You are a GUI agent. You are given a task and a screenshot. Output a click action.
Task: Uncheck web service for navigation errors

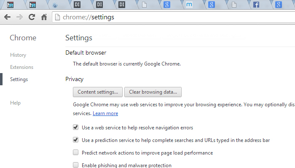[75, 127]
